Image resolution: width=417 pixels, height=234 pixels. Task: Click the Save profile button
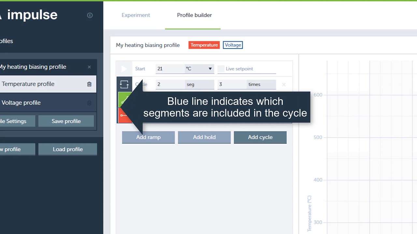coord(66,121)
